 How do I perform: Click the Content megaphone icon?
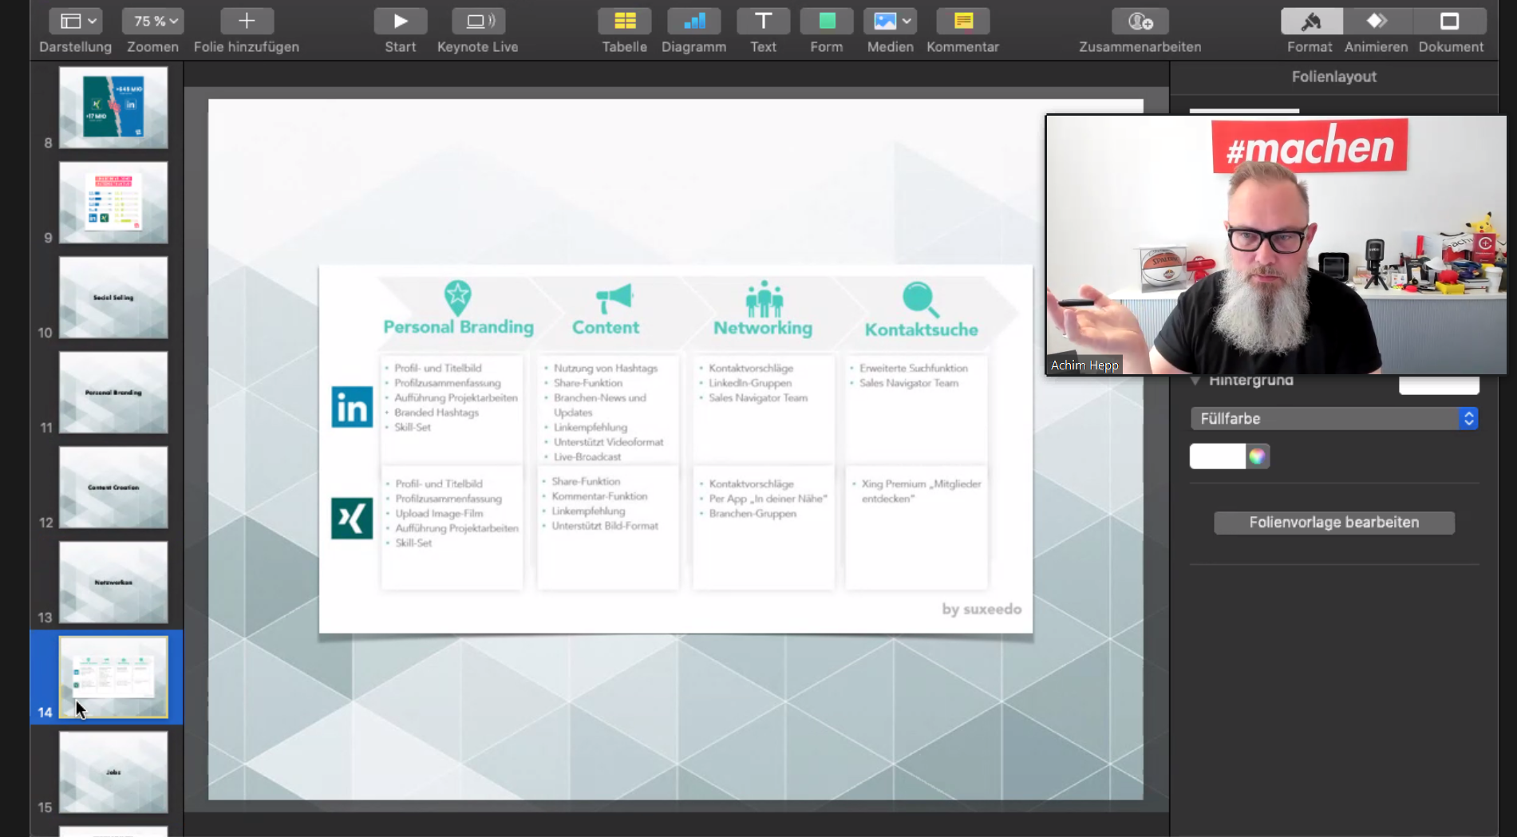pyautogui.click(x=614, y=298)
